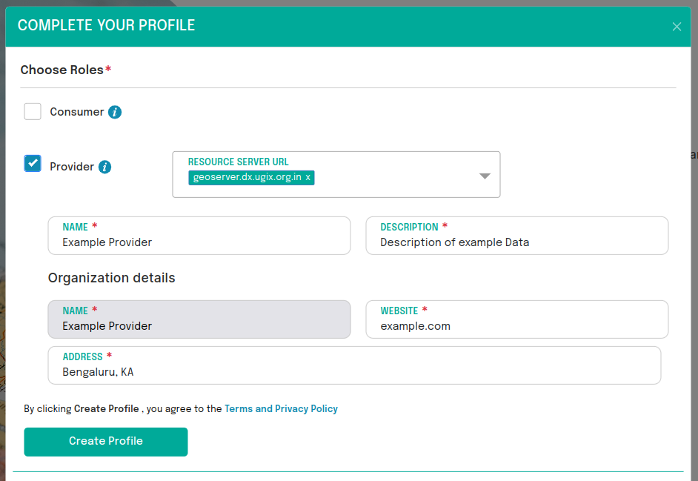Remove the geoserver.dx.ugix.org.in server chip
698x481 pixels.
point(306,177)
